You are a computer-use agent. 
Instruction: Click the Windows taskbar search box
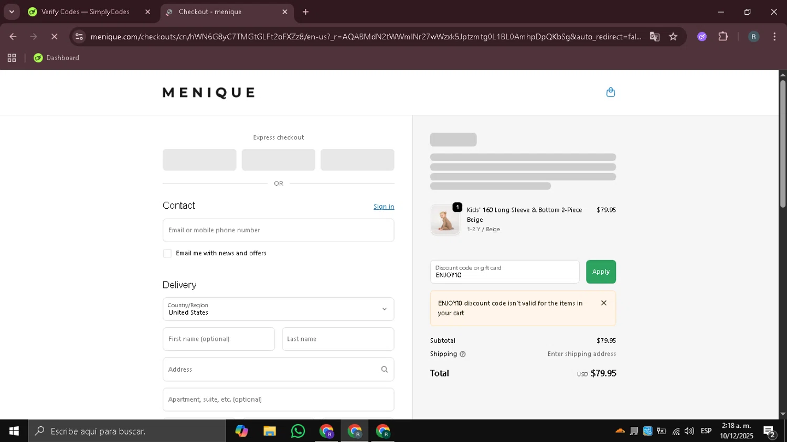pyautogui.click(x=127, y=431)
